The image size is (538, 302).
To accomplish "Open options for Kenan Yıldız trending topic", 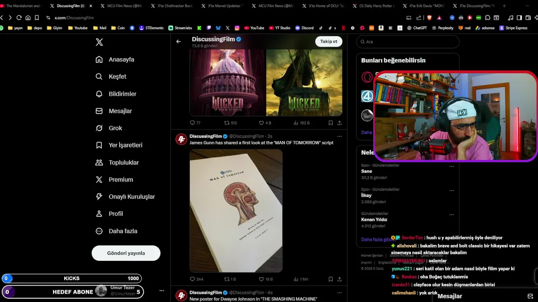I will click(x=452, y=215).
